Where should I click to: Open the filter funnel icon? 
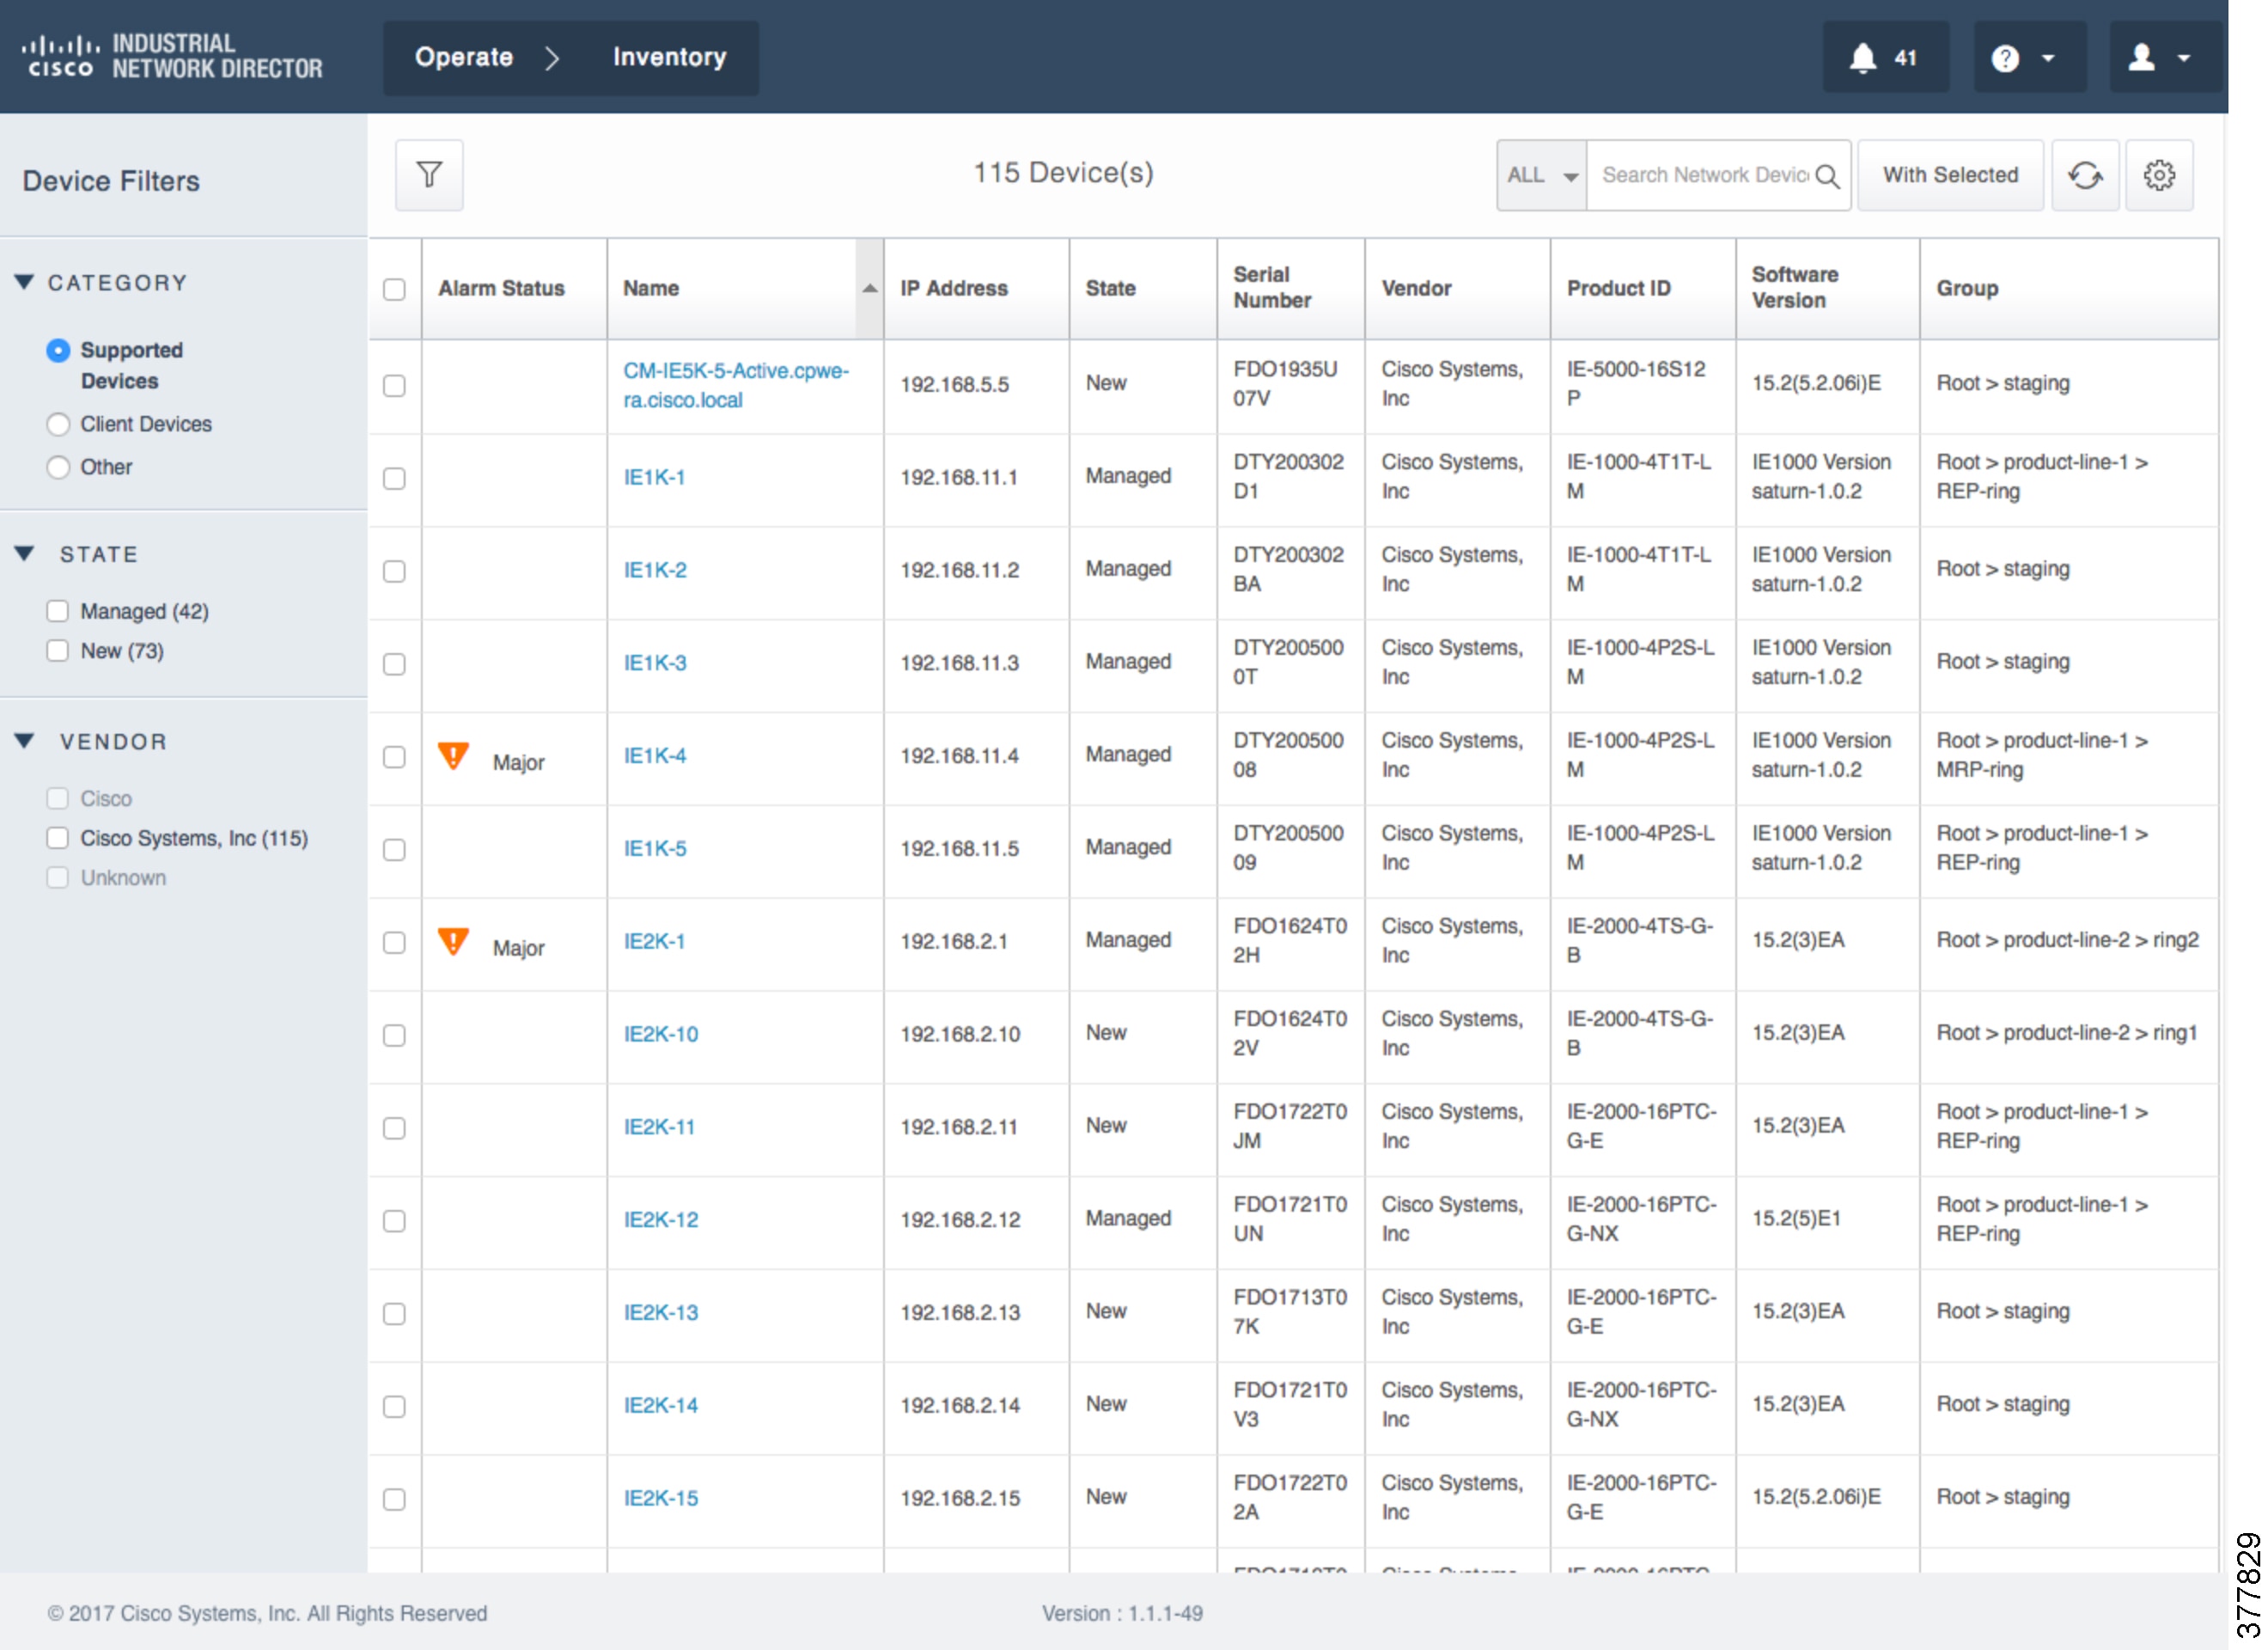(x=429, y=175)
